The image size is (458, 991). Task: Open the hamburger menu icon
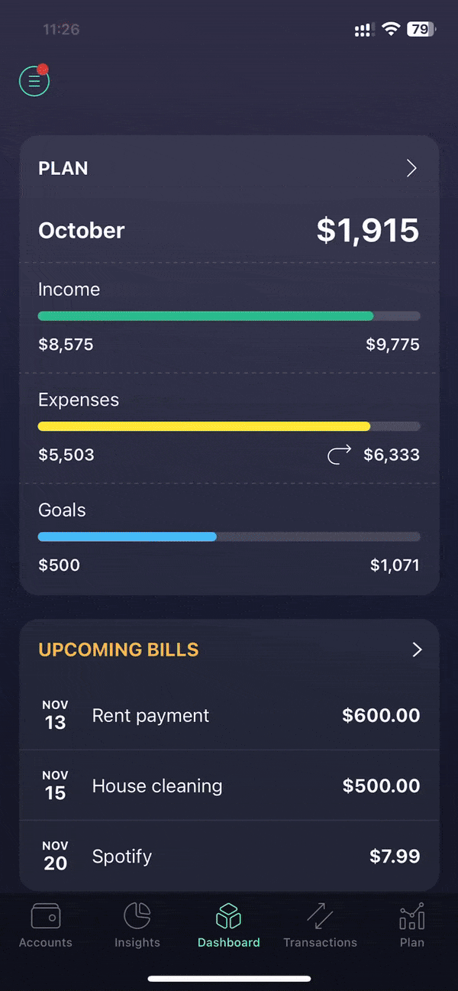[x=34, y=81]
